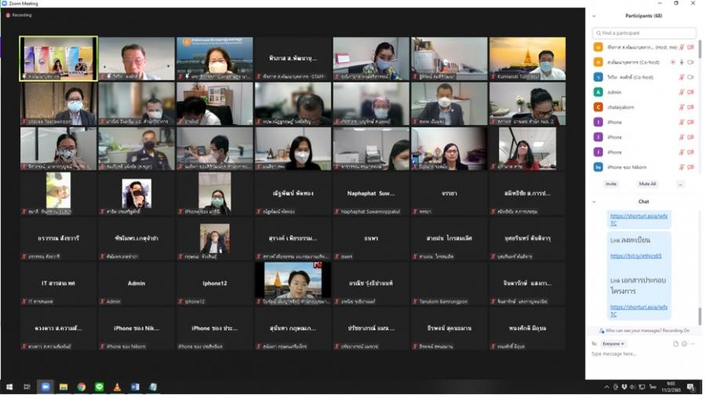The height and width of the screenshot is (395, 706).
Task: Open Word from the taskbar
Action: 135,387
